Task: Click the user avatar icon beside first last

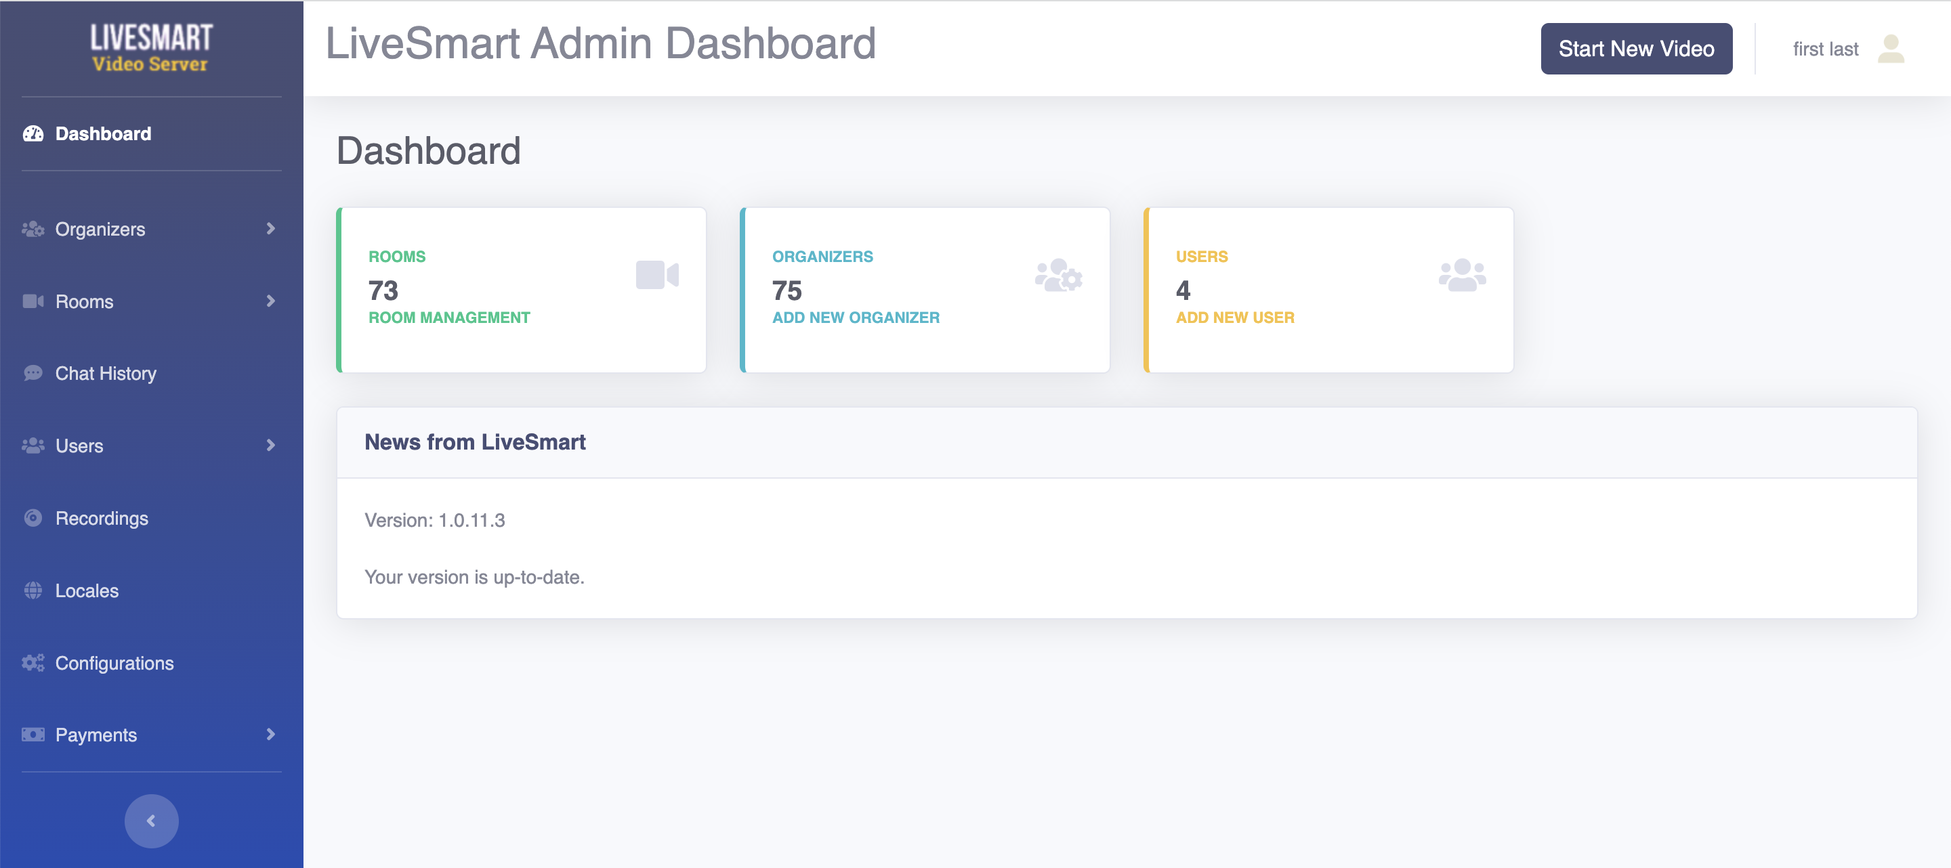Action: 1891,49
